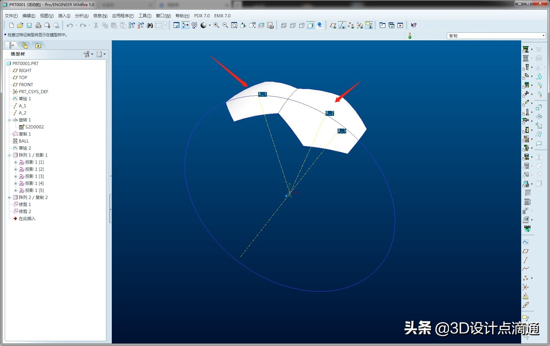Zoom in on the model

click(x=216, y=25)
